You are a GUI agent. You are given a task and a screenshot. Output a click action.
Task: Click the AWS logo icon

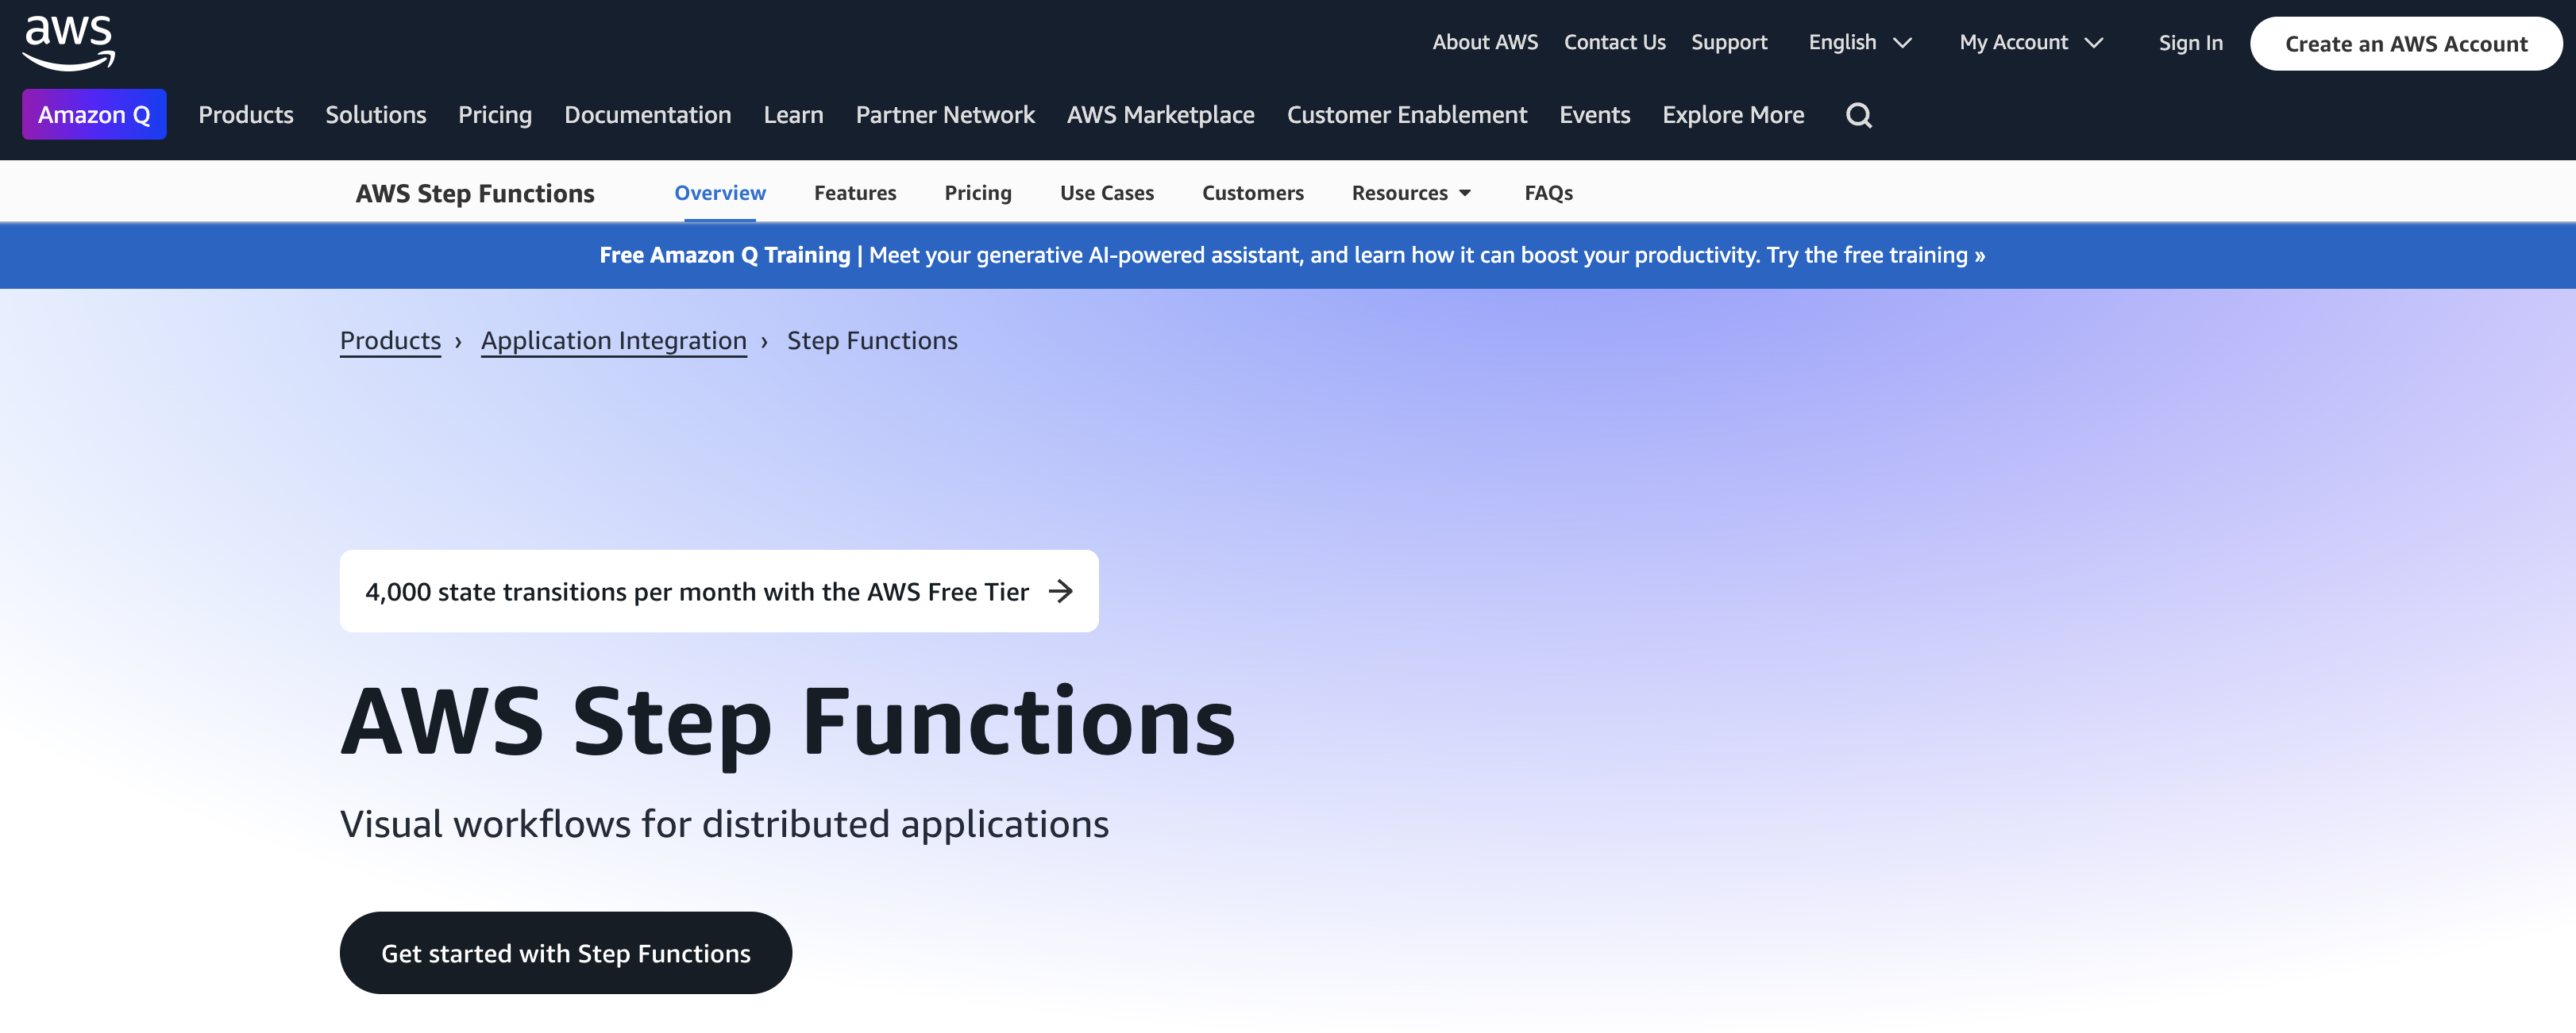click(x=69, y=43)
